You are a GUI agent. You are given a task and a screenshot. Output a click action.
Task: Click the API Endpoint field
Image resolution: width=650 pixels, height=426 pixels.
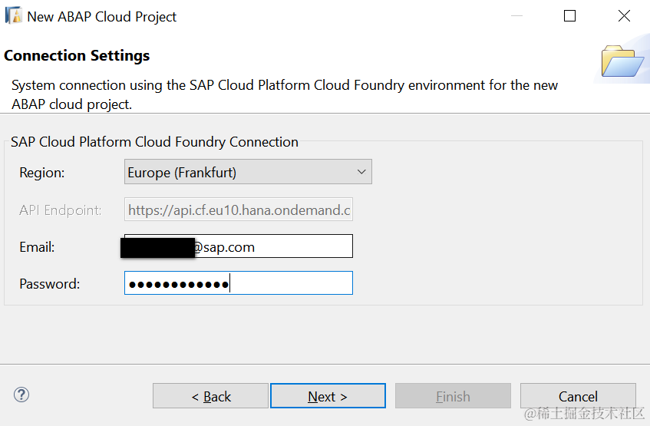tap(239, 210)
